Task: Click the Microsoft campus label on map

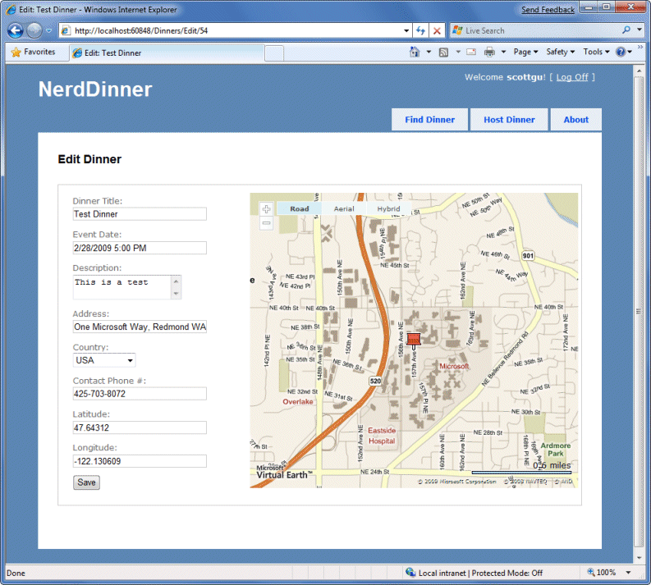Action: (454, 367)
